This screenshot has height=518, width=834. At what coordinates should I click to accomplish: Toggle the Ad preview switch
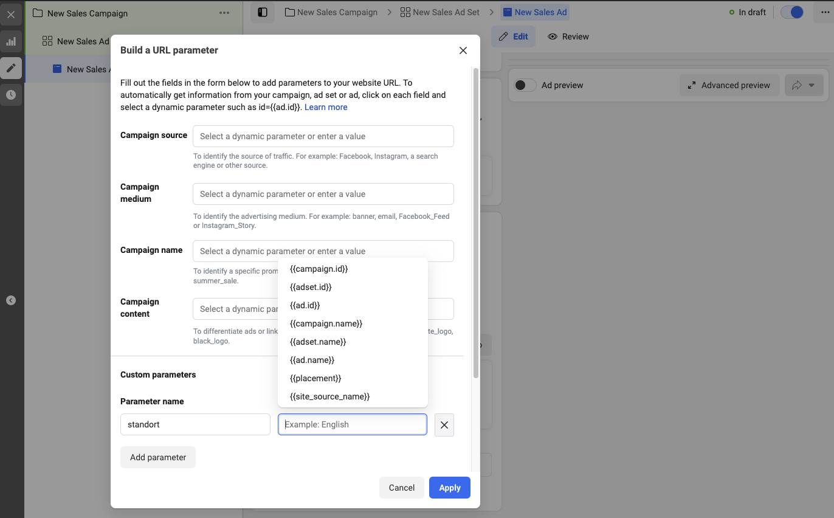[525, 85]
